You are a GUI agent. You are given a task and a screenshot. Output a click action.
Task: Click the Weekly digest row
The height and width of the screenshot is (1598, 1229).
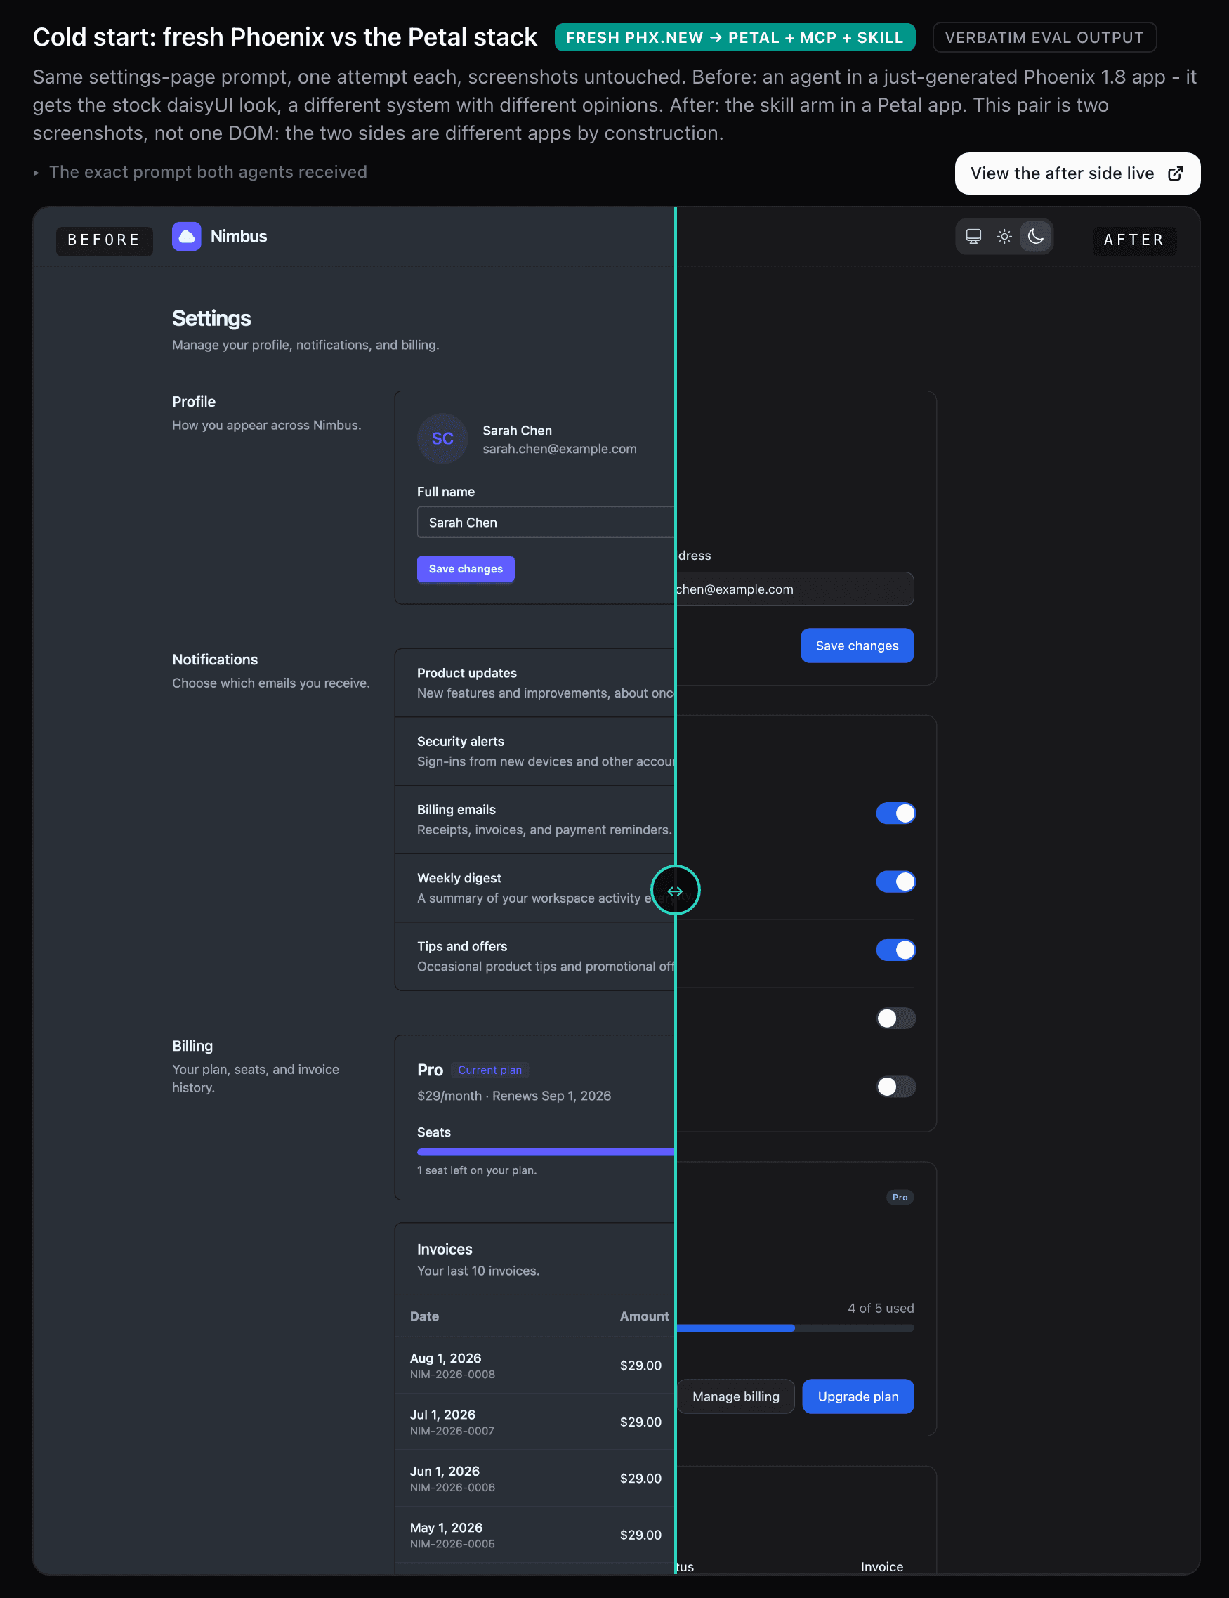point(534,889)
